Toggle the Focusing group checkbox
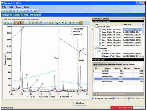This screenshot has height=111, width=147. (97, 48)
